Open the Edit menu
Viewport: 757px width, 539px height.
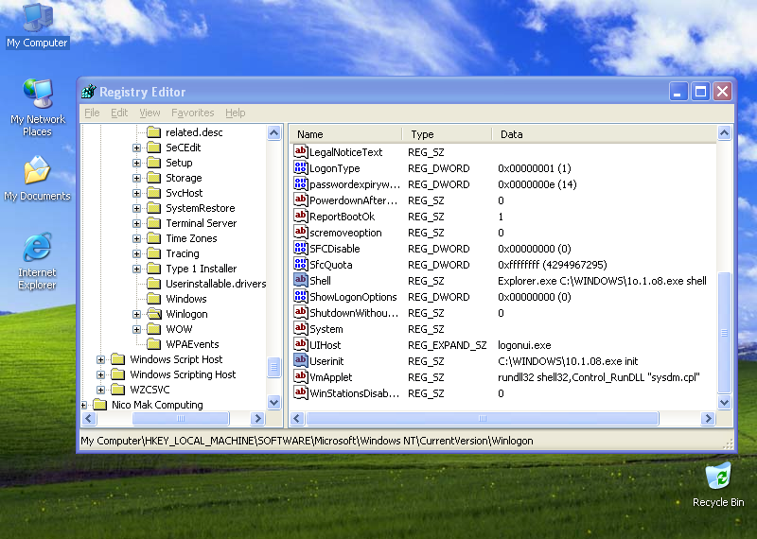point(119,113)
